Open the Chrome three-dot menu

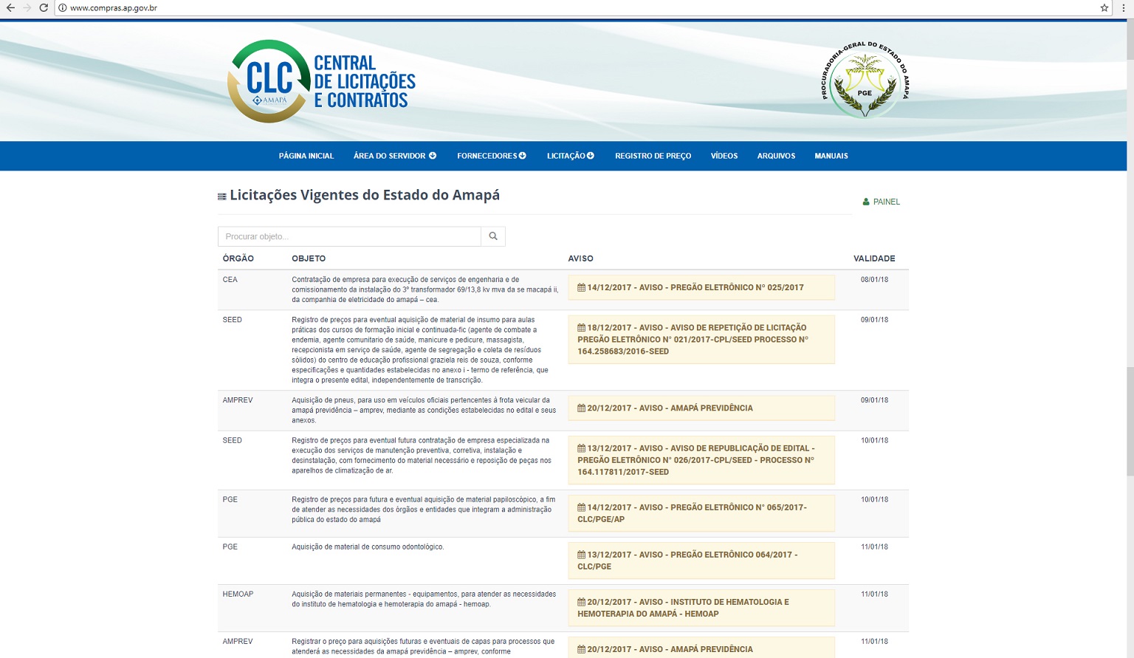tap(1124, 8)
